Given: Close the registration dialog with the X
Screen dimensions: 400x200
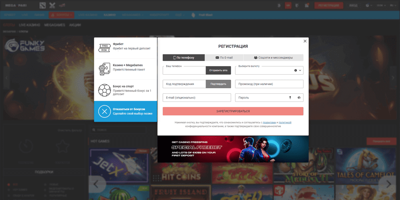Looking at the screenshot, I should 305,41.
